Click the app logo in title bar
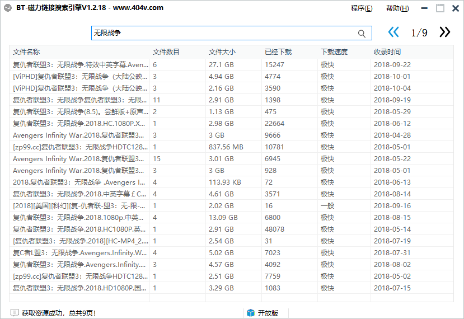The height and width of the screenshot is (319, 464). (6, 8)
